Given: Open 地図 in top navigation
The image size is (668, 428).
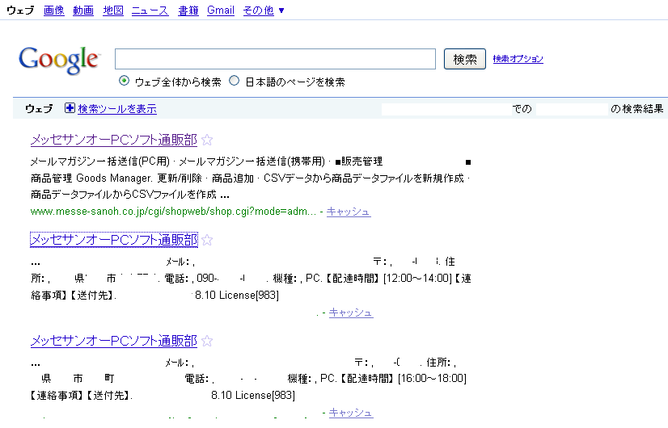Looking at the screenshot, I should tap(113, 10).
